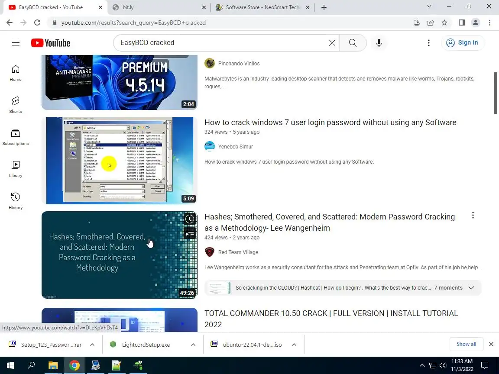
Task: Add Hashes video to queue
Action: (x=189, y=234)
